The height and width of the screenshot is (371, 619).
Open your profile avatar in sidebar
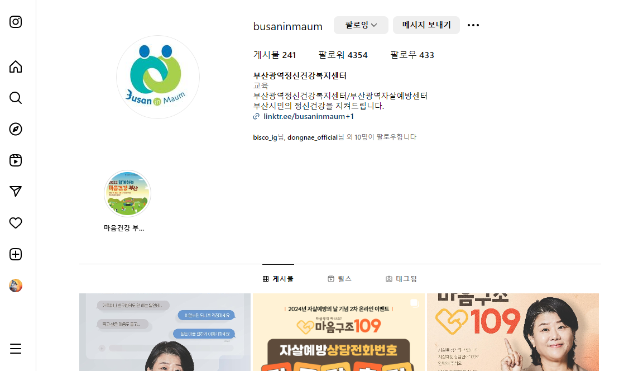click(16, 286)
